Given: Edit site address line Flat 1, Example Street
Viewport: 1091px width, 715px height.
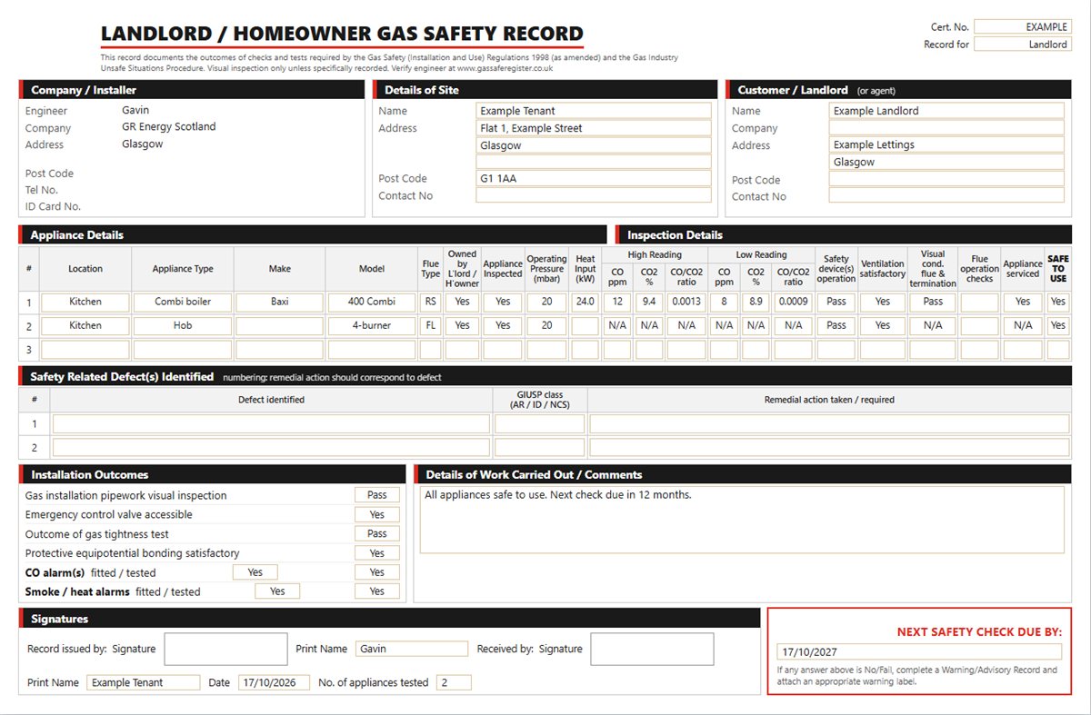Looking at the screenshot, I should (x=594, y=128).
